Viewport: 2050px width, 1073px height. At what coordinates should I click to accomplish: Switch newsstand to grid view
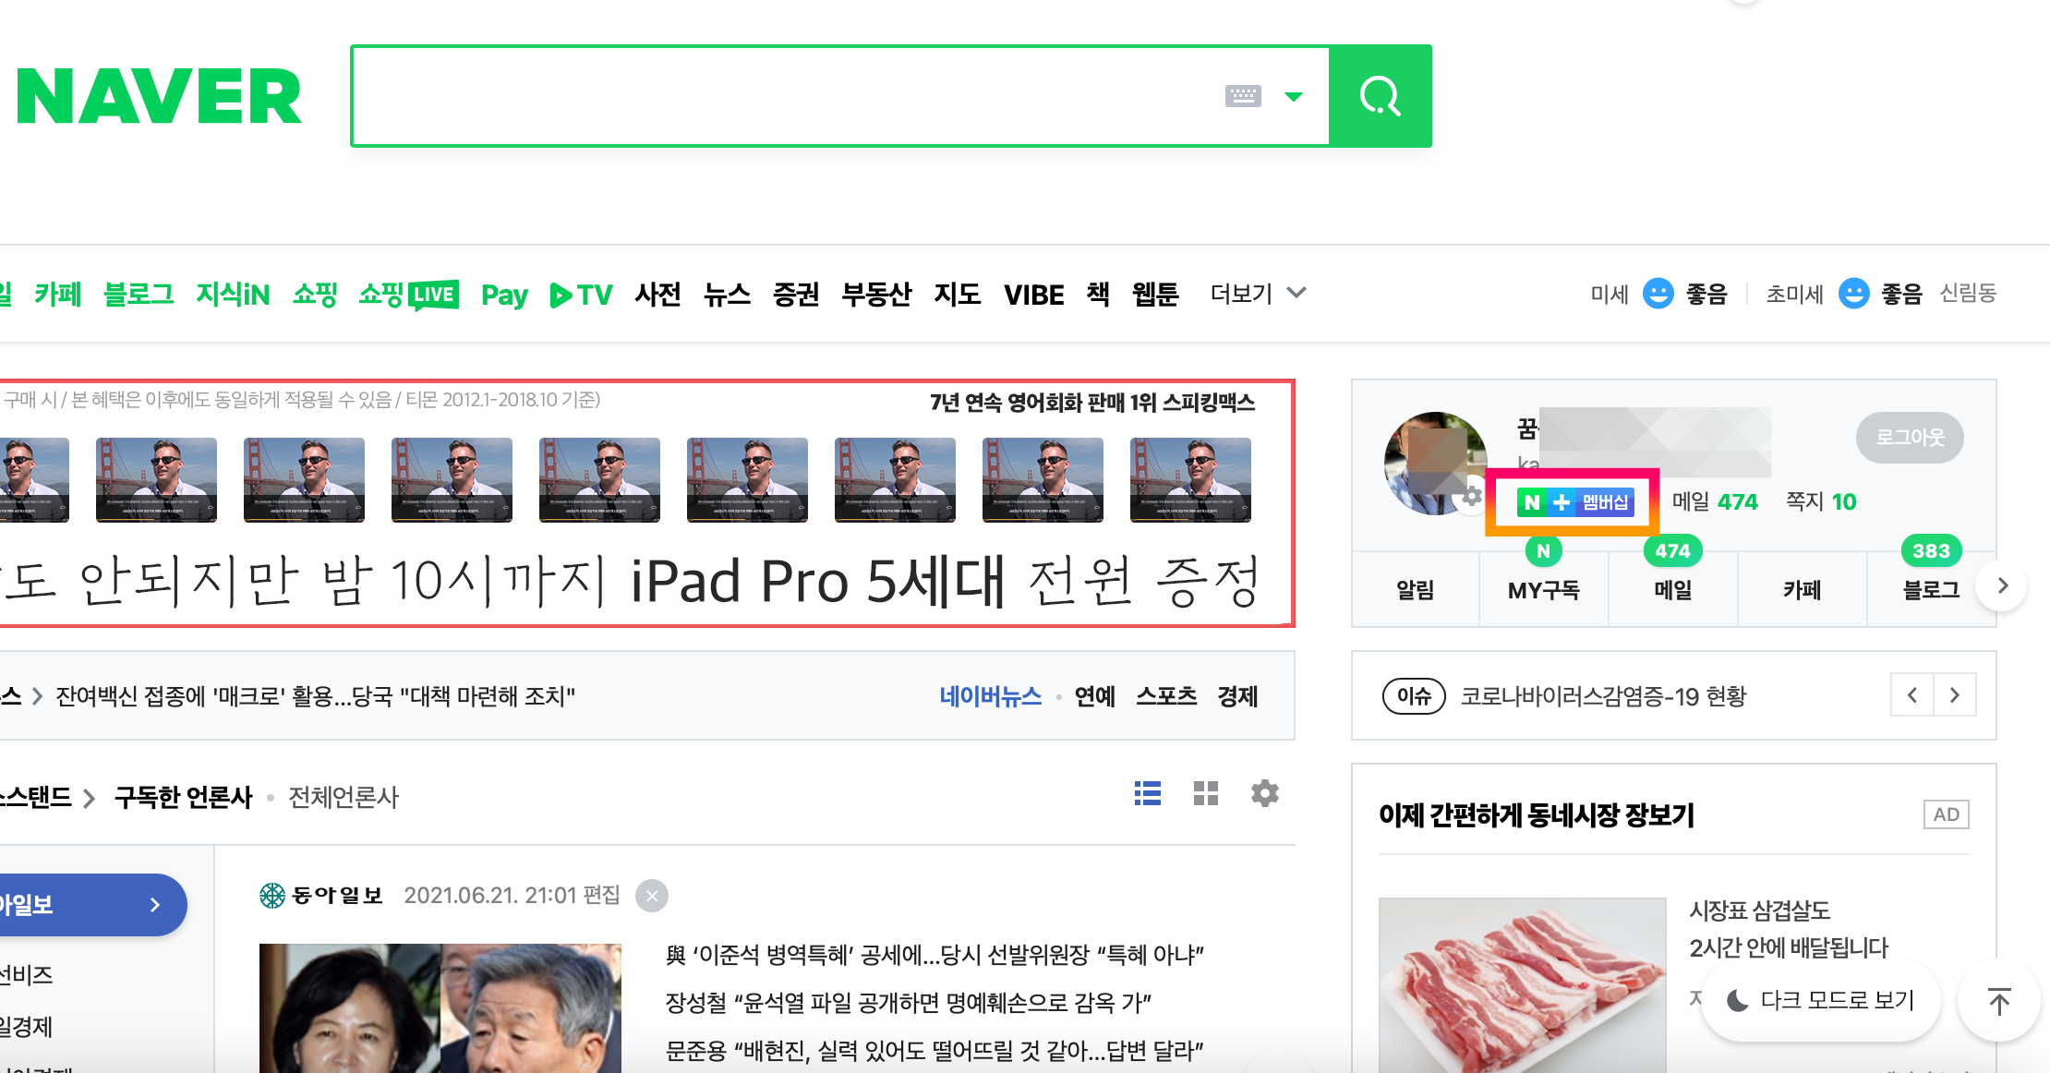(x=1206, y=793)
